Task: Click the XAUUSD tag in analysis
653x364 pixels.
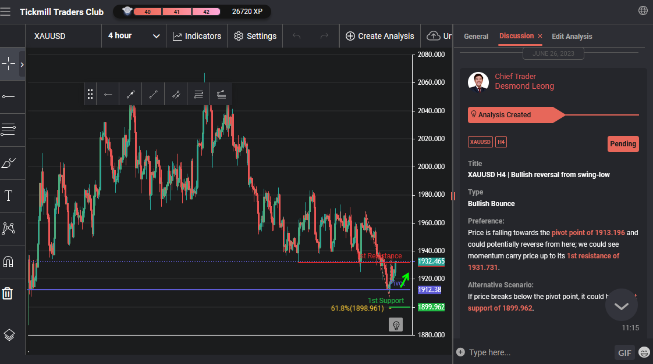Action: click(480, 142)
